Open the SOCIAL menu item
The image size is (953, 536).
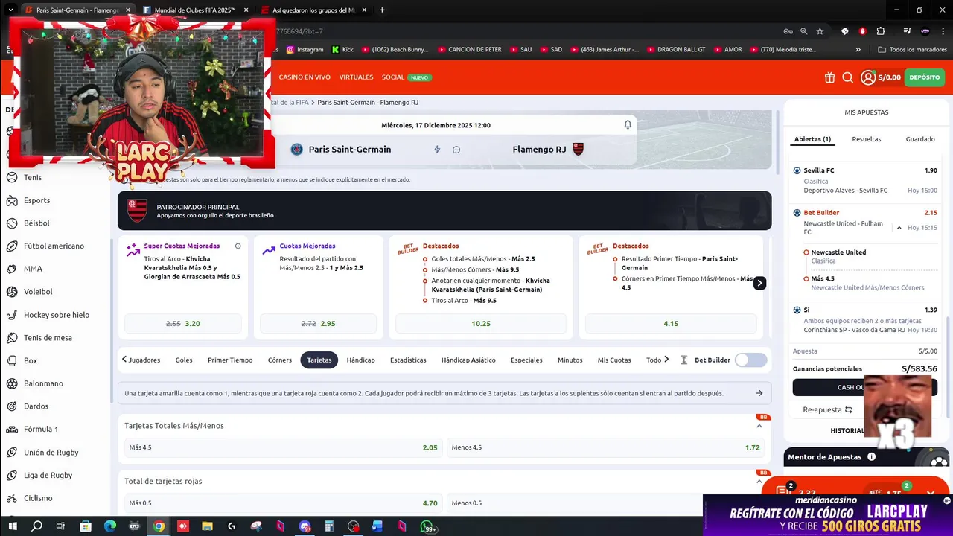tap(393, 77)
